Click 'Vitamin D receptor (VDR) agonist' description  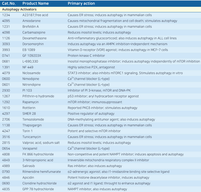92,50
